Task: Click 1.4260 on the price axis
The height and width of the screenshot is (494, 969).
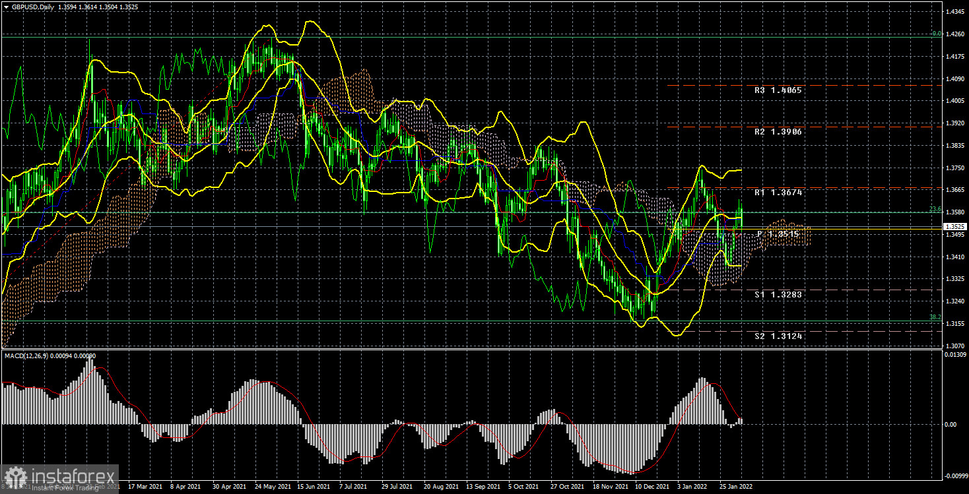Action: point(954,34)
